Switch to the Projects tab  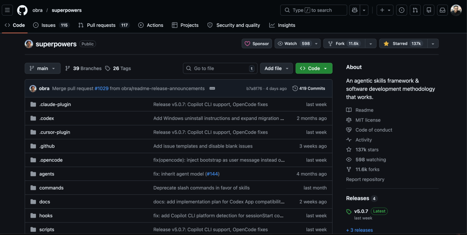[x=185, y=26]
